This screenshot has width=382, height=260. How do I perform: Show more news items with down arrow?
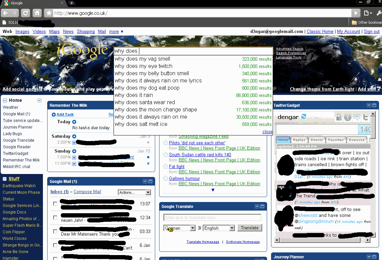coord(213,190)
